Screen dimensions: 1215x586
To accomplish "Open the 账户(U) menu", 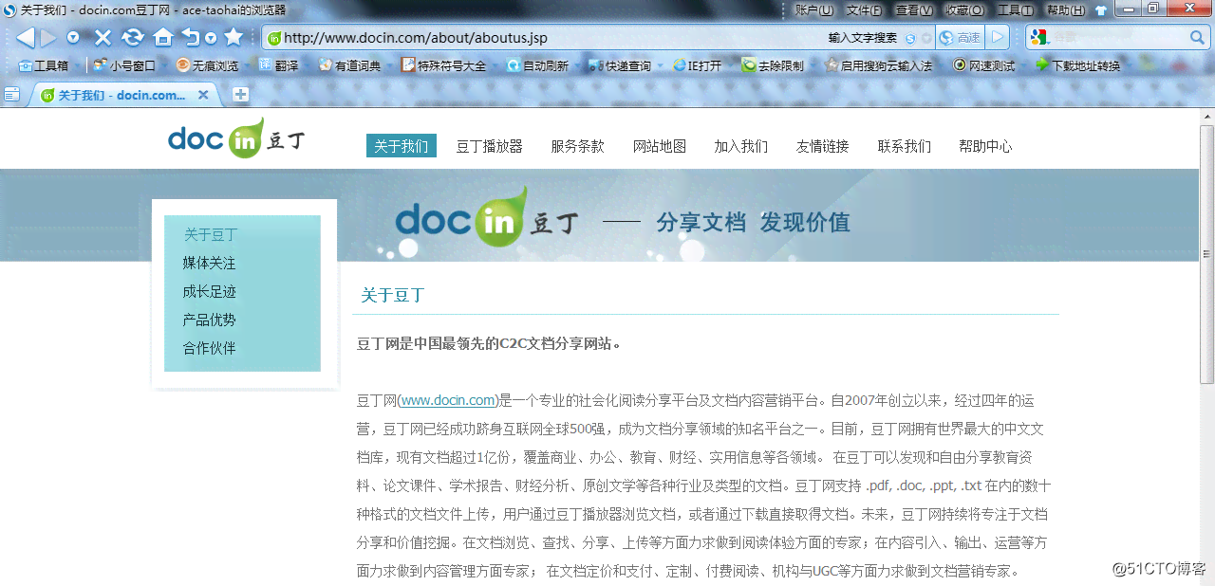I will tap(814, 10).
